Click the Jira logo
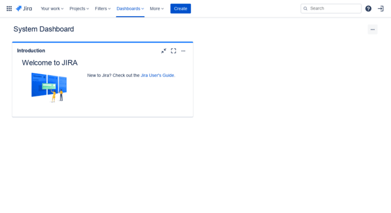The width and height of the screenshot is (391, 213). click(24, 9)
